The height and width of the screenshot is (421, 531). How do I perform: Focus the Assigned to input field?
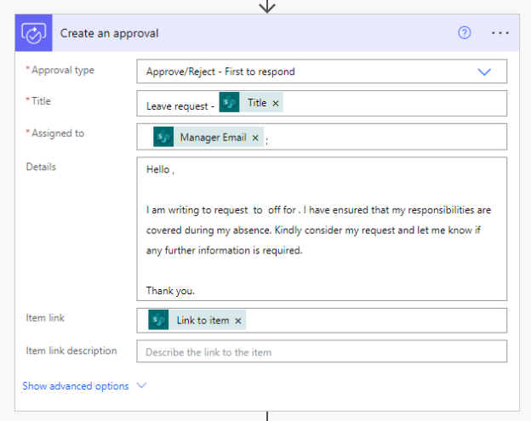point(322,137)
